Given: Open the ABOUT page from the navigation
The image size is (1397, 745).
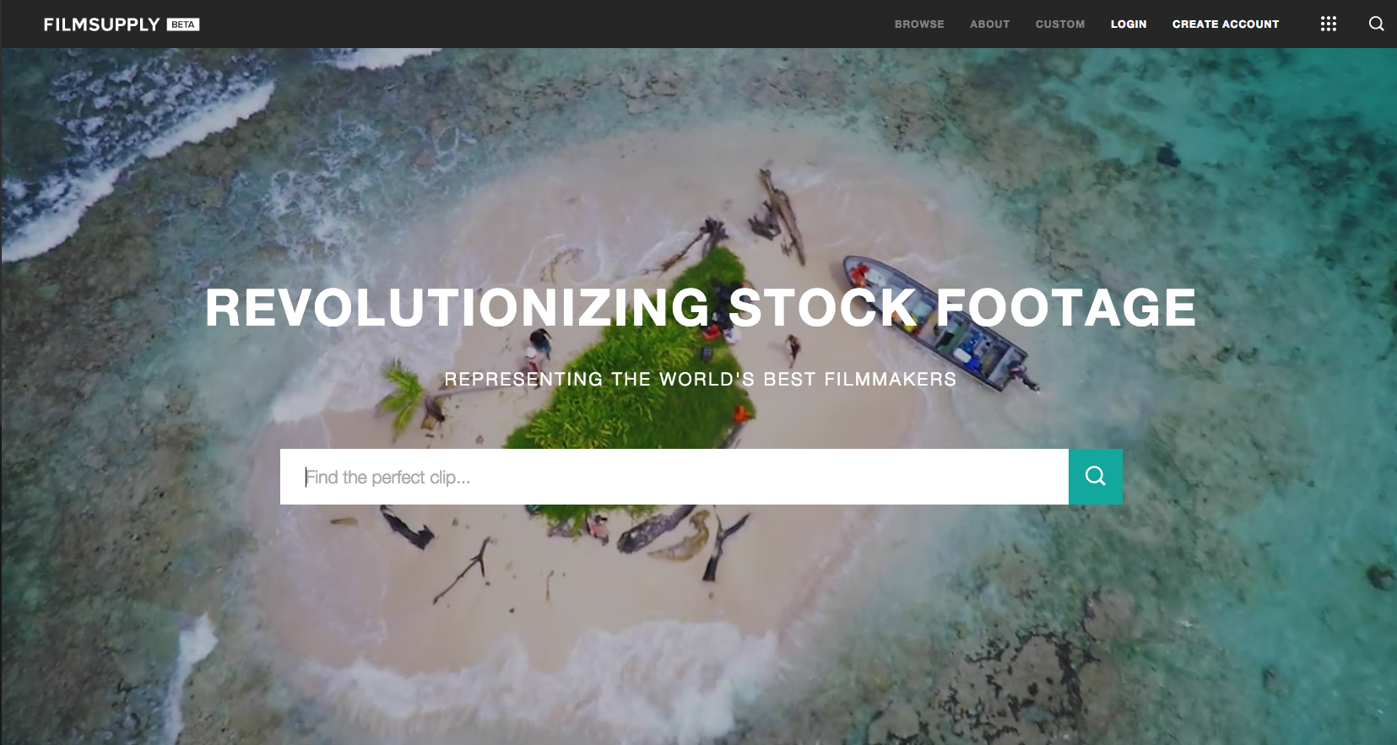Looking at the screenshot, I should [989, 24].
